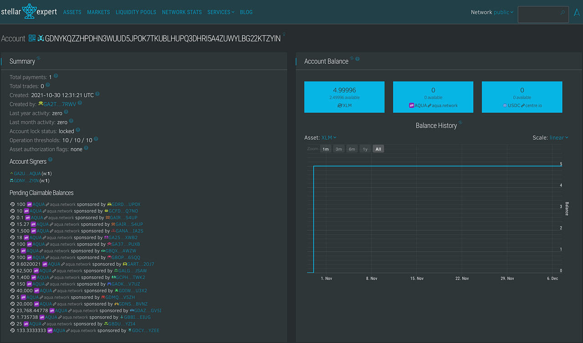Screen dimensions: 583x343
Task: Click the XLM balance tile showing 4.99996
Action: 344,97
